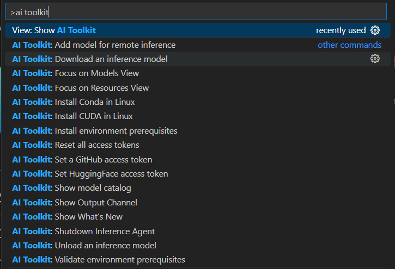Run Install Conda in Linux command
The width and height of the screenshot is (395, 269).
(198, 102)
